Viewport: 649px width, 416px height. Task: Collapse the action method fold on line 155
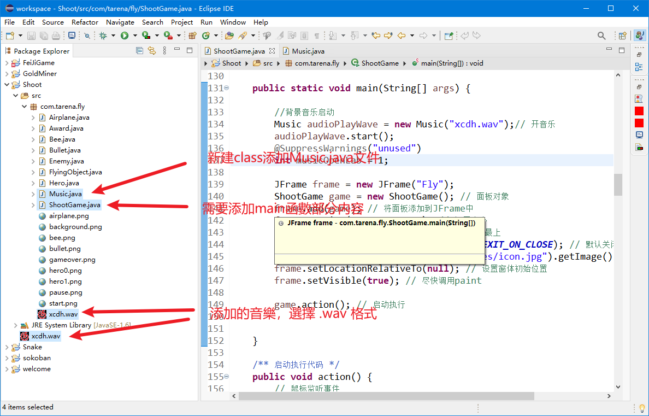[x=226, y=377]
